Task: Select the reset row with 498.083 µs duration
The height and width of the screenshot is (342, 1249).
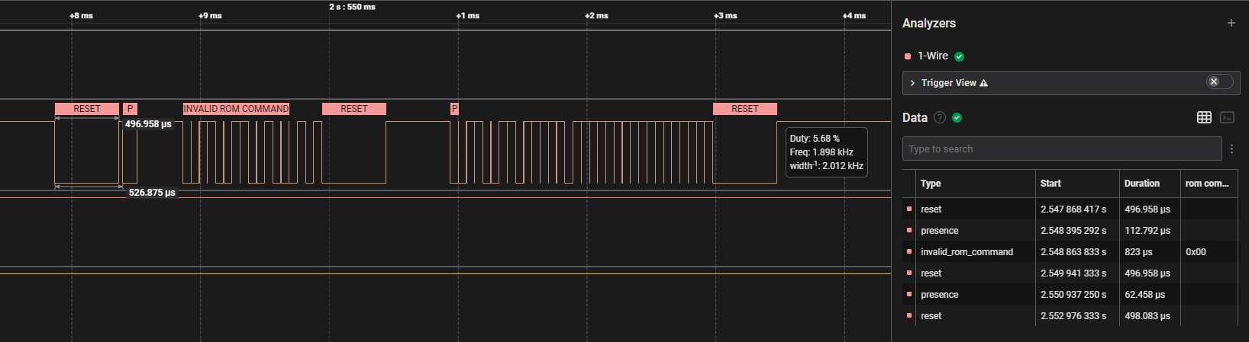Action: [931, 316]
